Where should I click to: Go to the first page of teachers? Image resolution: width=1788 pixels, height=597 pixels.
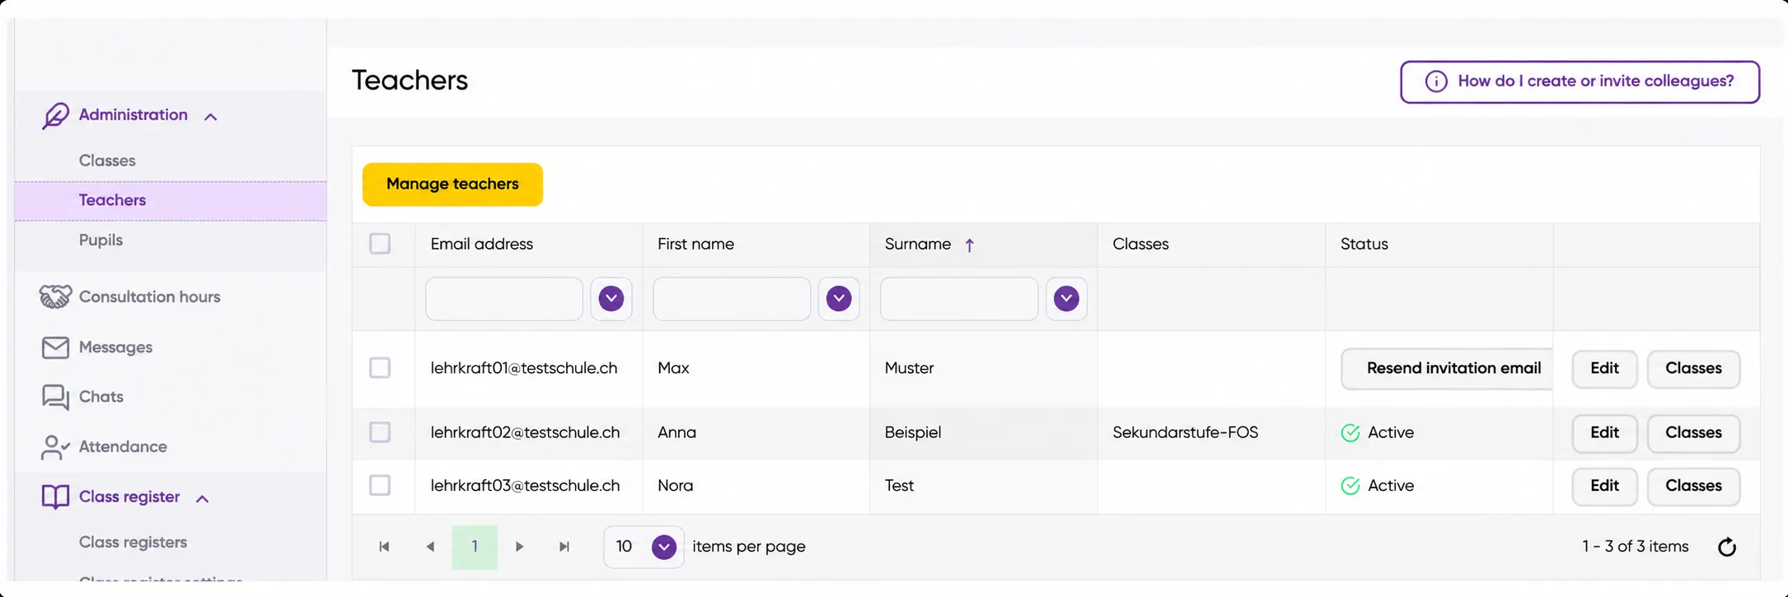[x=384, y=547]
